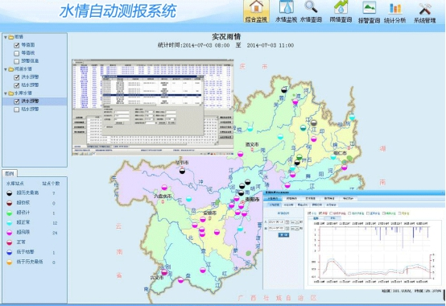Open the 雨情查询 rainfall query icon

[341, 11]
